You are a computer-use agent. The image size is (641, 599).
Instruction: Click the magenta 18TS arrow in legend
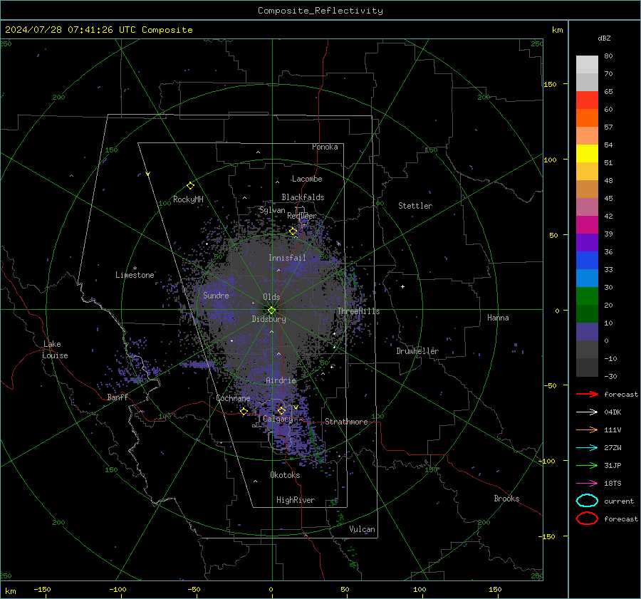587,484
